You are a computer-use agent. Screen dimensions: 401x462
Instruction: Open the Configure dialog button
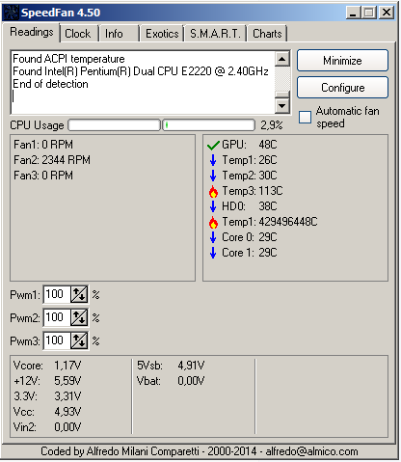pos(342,88)
